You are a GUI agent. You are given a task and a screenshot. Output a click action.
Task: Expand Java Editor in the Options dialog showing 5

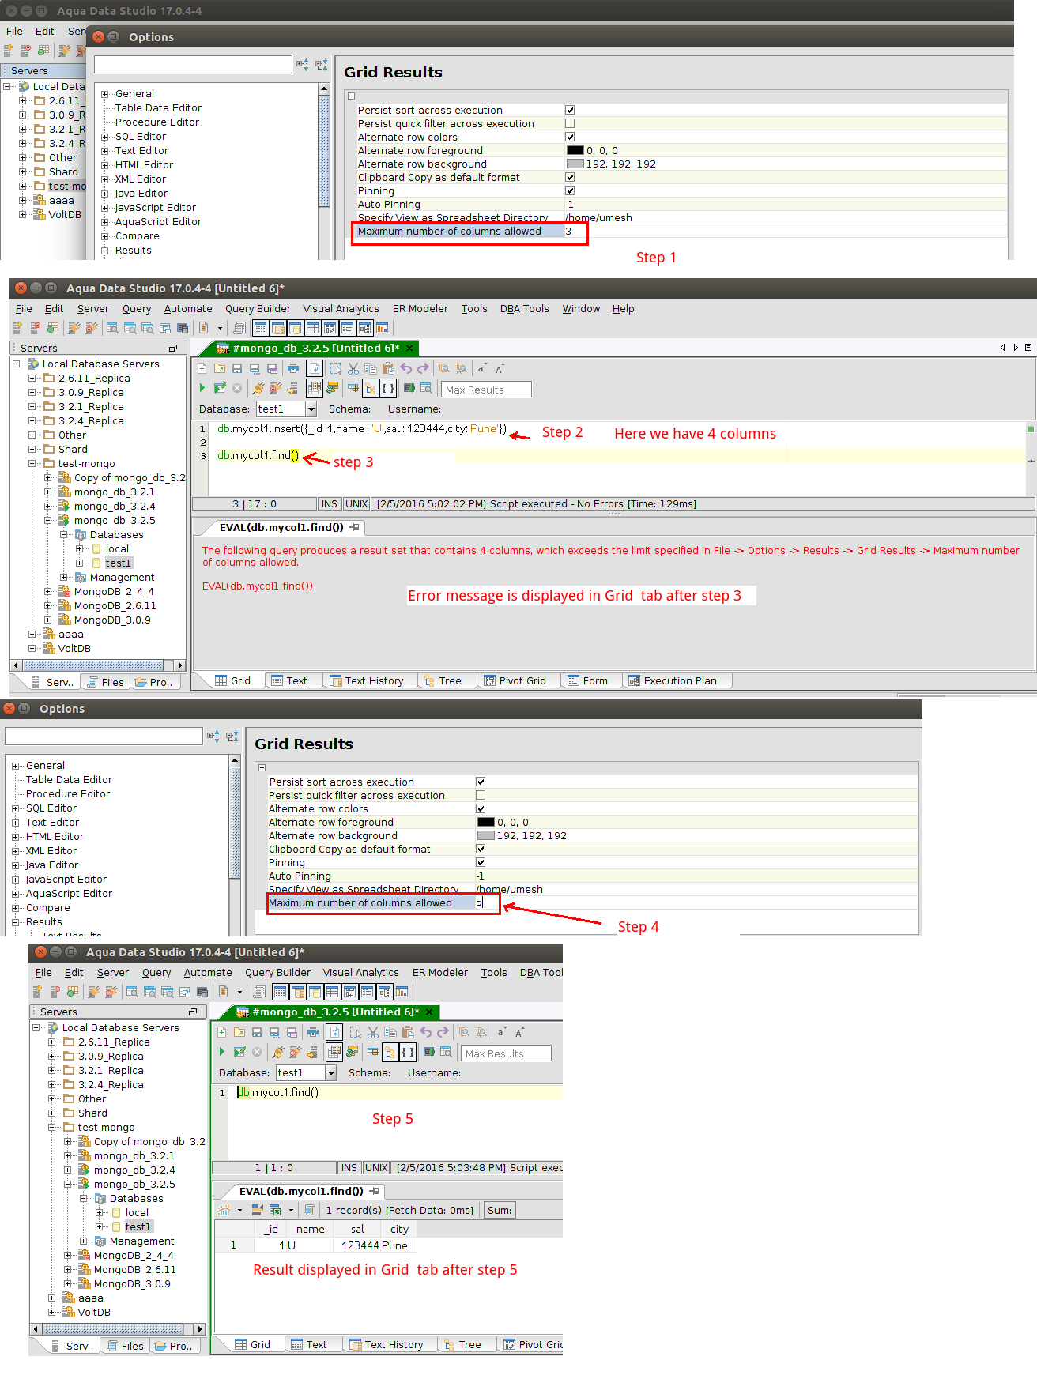16,865
